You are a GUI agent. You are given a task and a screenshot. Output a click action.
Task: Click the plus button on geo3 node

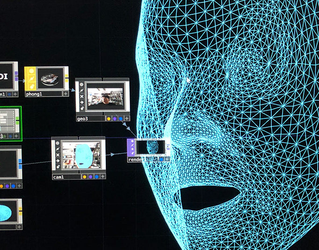click(127, 118)
